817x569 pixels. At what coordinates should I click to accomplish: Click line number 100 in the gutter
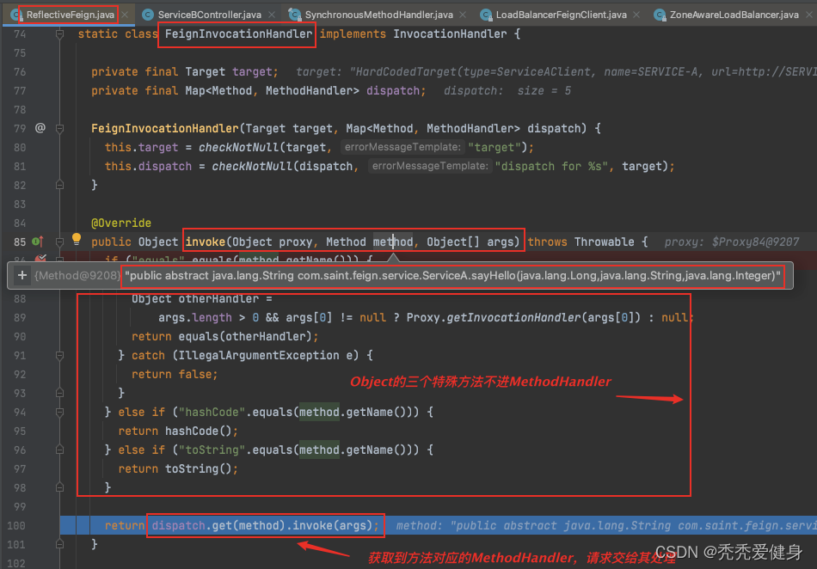(x=16, y=526)
